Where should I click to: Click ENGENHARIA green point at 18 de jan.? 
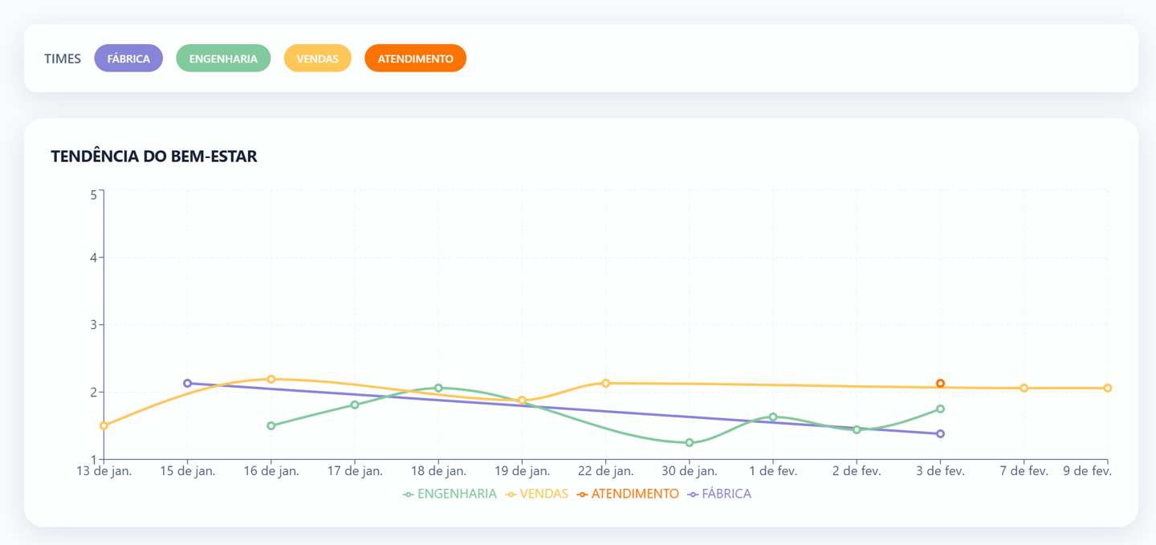click(x=438, y=388)
